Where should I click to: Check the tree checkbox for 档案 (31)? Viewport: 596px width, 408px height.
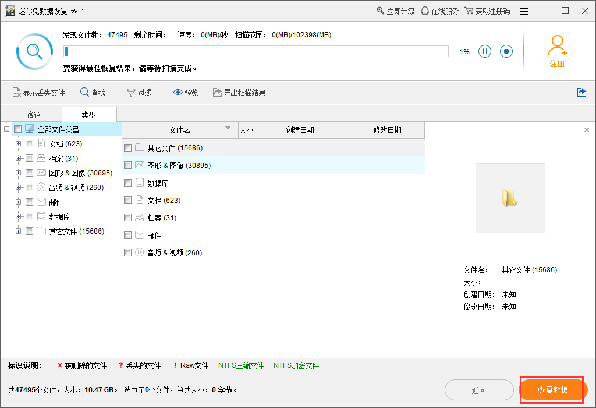click(x=29, y=159)
